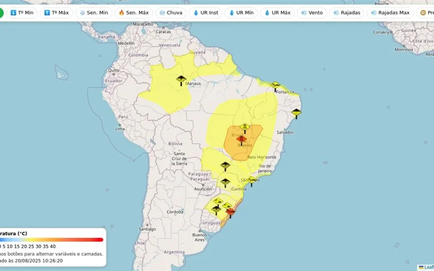Show the Rajadas gusts layer
The height and width of the screenshot is (271, 434).
pyautogui.click(x=347, y=13)
